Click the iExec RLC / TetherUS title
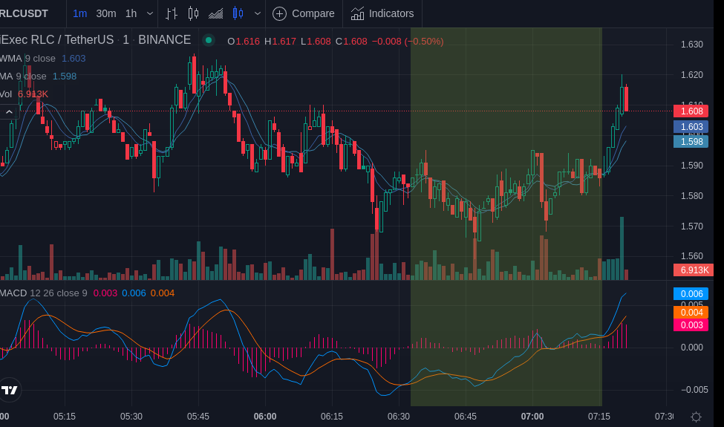724x427 pixels. 56,39
